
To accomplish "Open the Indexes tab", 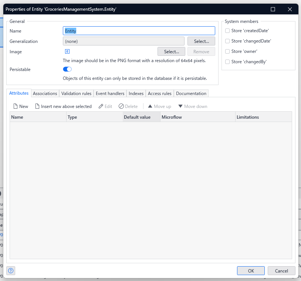I will (136, 94).
